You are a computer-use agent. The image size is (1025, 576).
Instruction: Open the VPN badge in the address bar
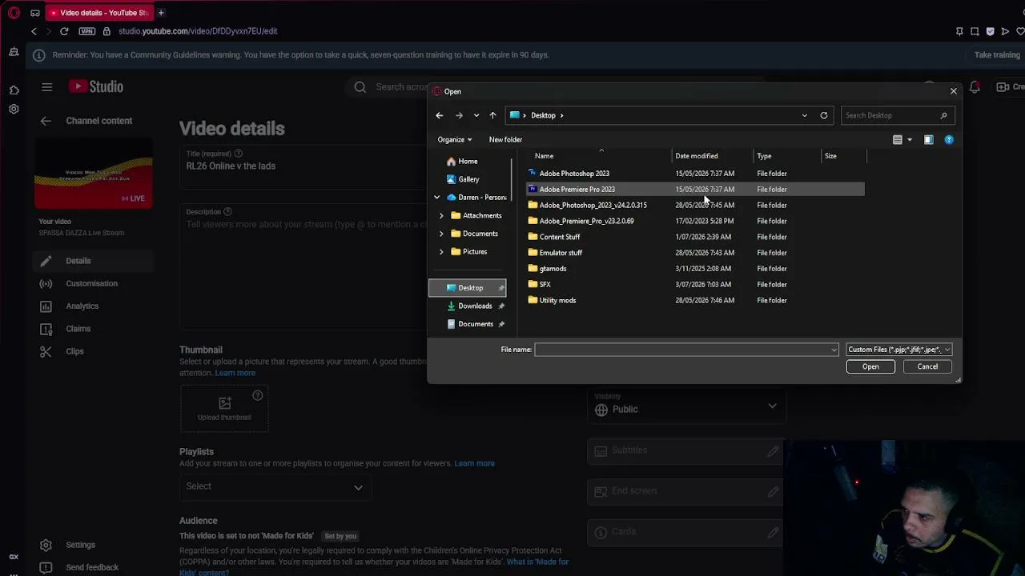87,31
